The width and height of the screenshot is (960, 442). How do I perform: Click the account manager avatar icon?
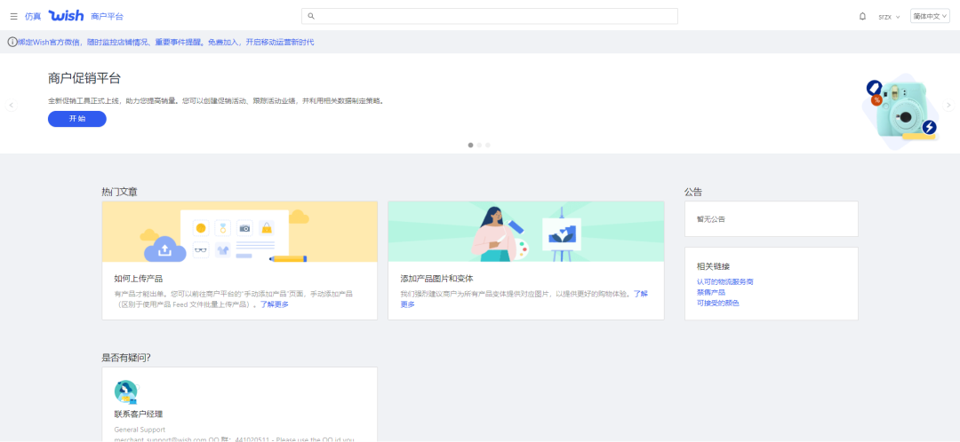[x=126, y=391]
